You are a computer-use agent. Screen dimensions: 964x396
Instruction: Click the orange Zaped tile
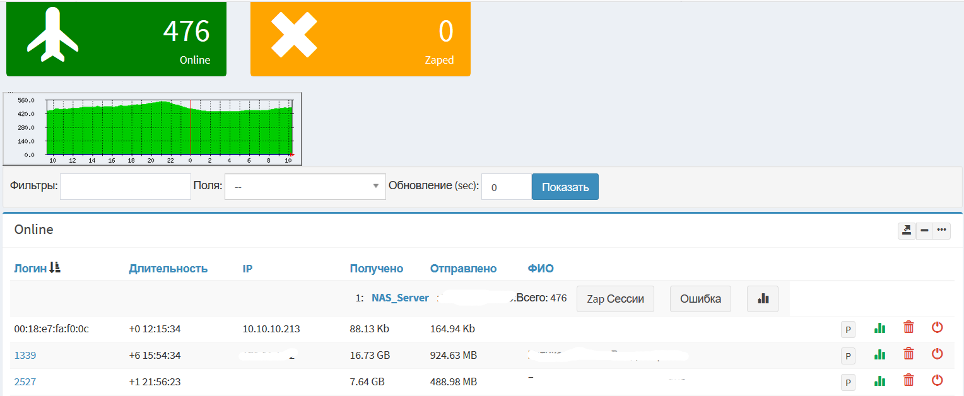(360, 39)
